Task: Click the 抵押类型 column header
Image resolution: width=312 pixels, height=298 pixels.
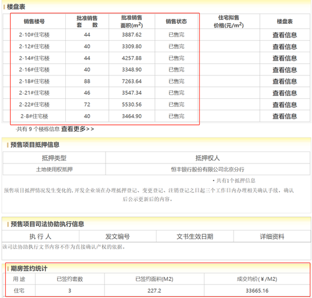Action: [54, 158]
